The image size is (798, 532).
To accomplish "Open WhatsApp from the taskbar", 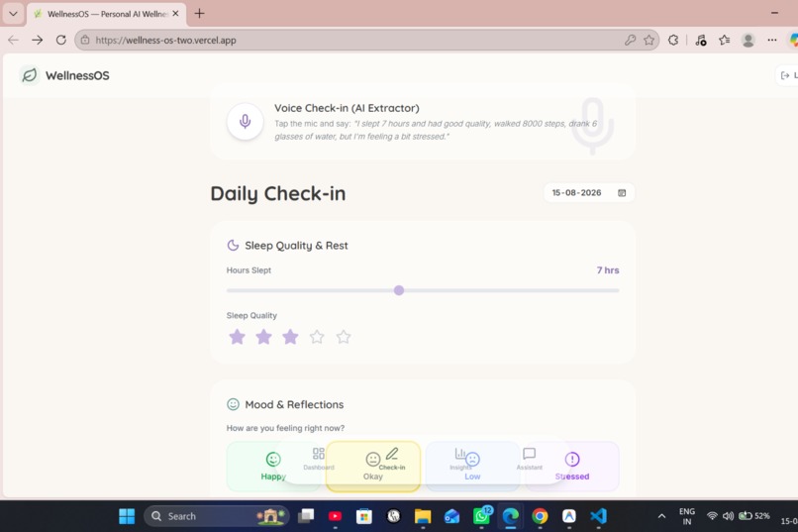I will 481,516.
